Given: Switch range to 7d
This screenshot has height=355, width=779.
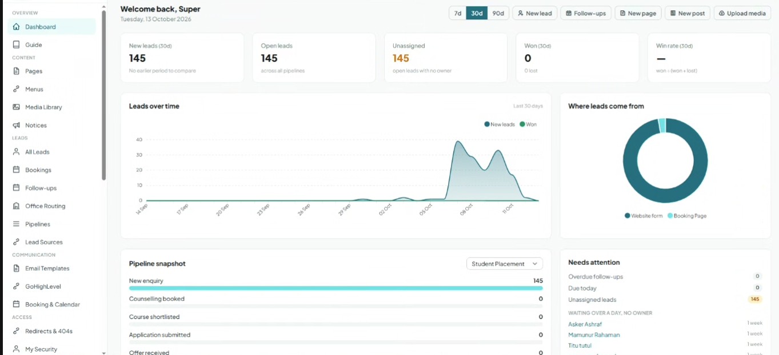Looking at the screenshot, I should point(458,13).
